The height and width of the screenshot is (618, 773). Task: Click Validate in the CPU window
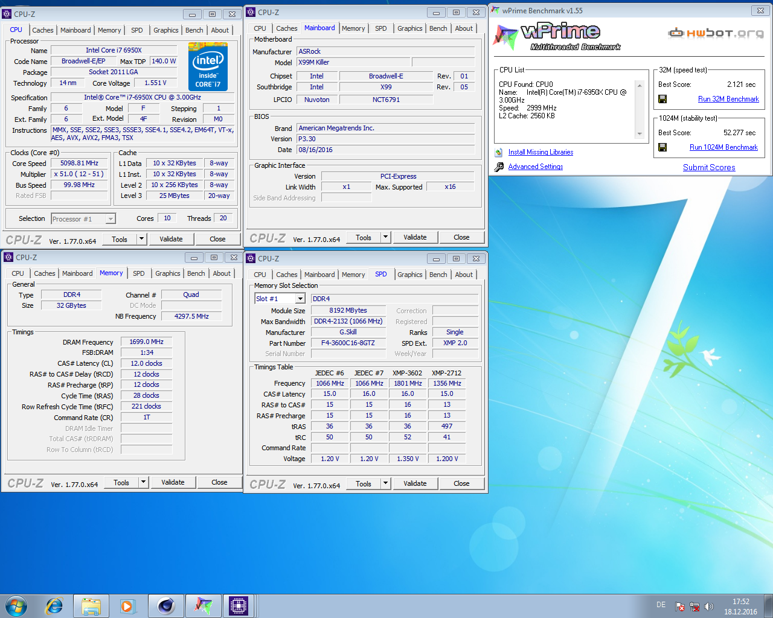[171, 239]
